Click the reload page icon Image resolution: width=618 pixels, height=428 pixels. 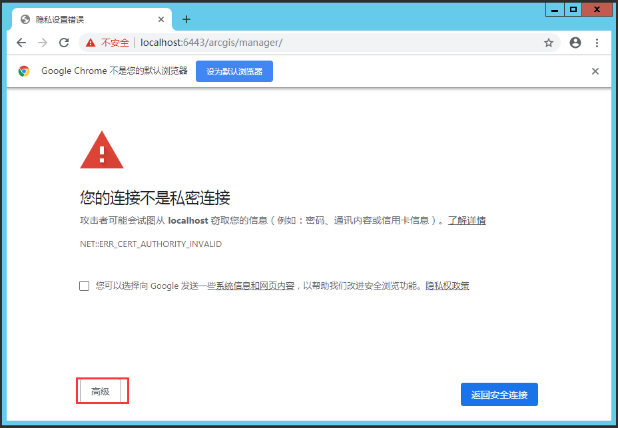coord(64,43)
